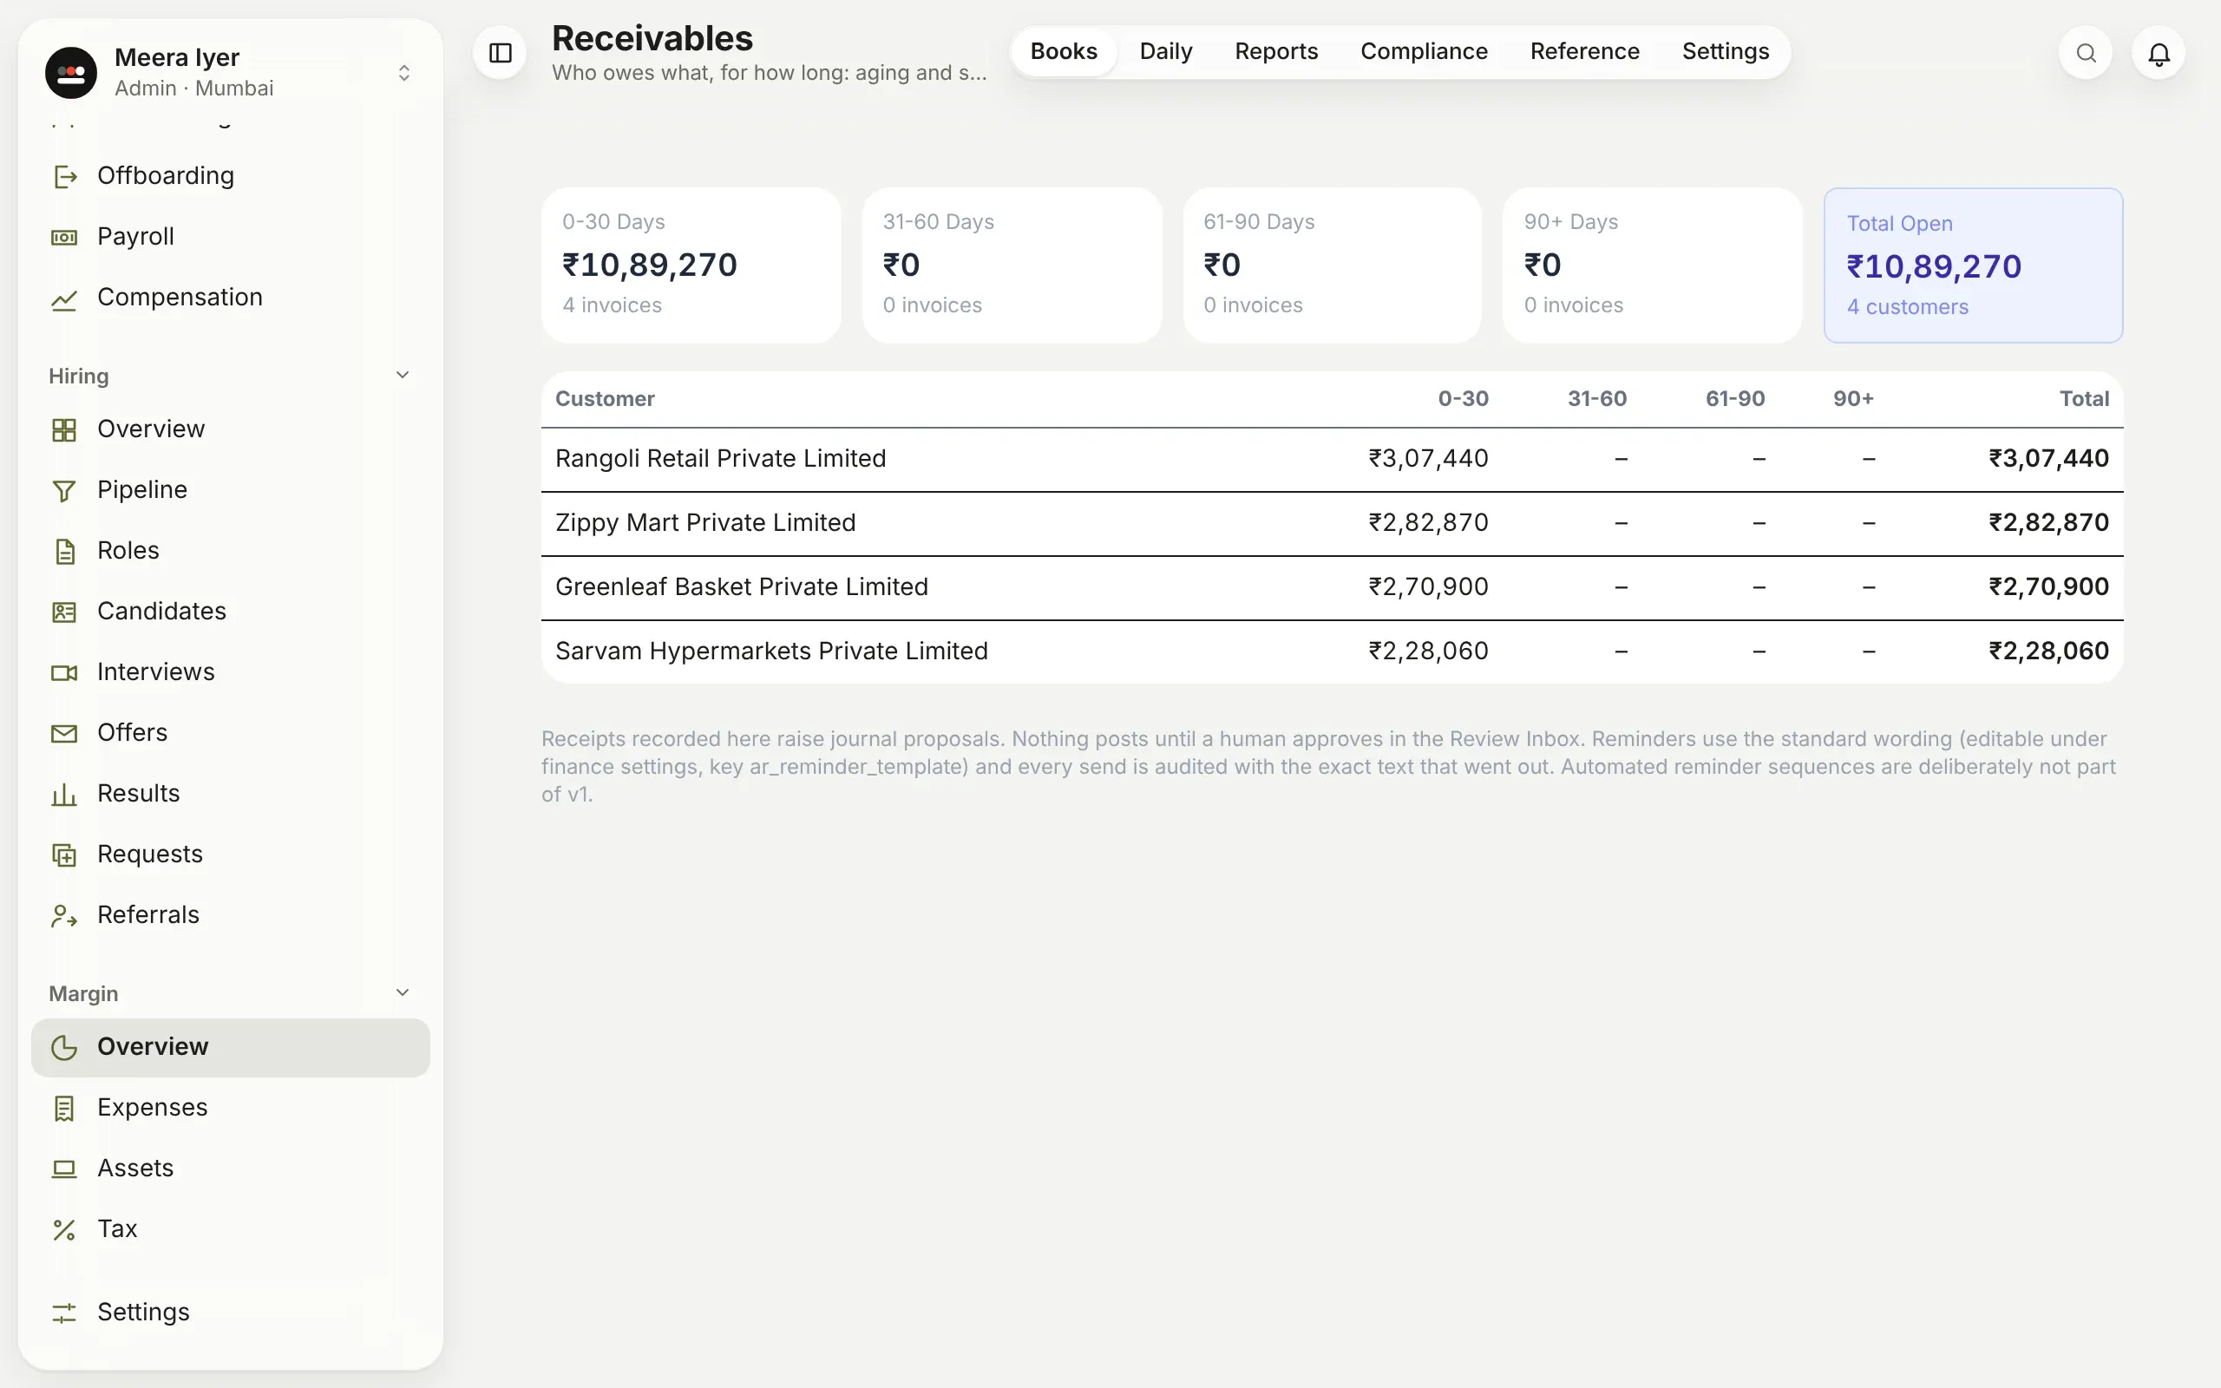Click the Roles document icon

pyautogui.click(x=64, y=551)
